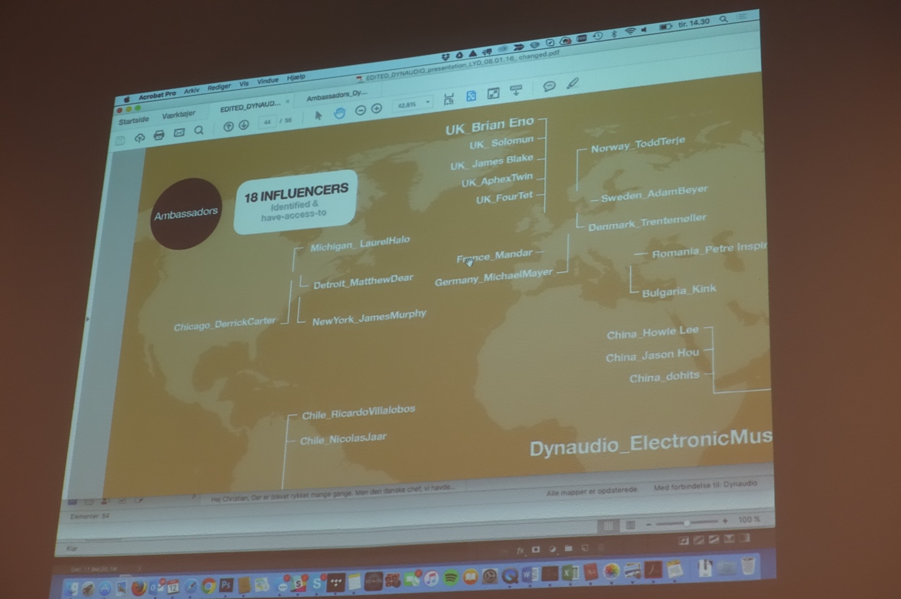
Task: Click the Denmark_Trentemøller label
Action: 647,222
